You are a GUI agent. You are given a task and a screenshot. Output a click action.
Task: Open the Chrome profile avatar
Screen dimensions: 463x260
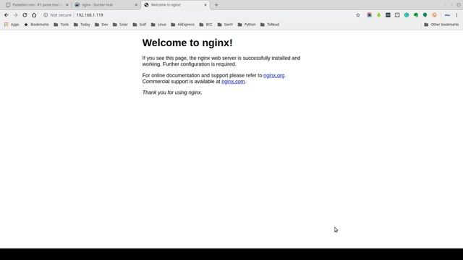pos(447,15)
